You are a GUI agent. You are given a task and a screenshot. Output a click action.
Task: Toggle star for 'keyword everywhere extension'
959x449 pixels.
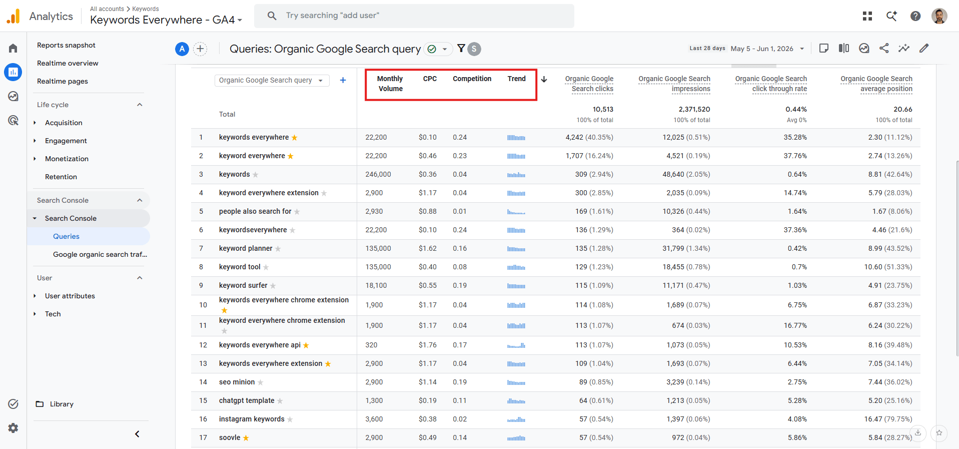point(324,193)
